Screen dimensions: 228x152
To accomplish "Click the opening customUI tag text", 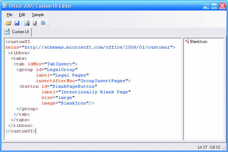I will (x=17, y=42).
